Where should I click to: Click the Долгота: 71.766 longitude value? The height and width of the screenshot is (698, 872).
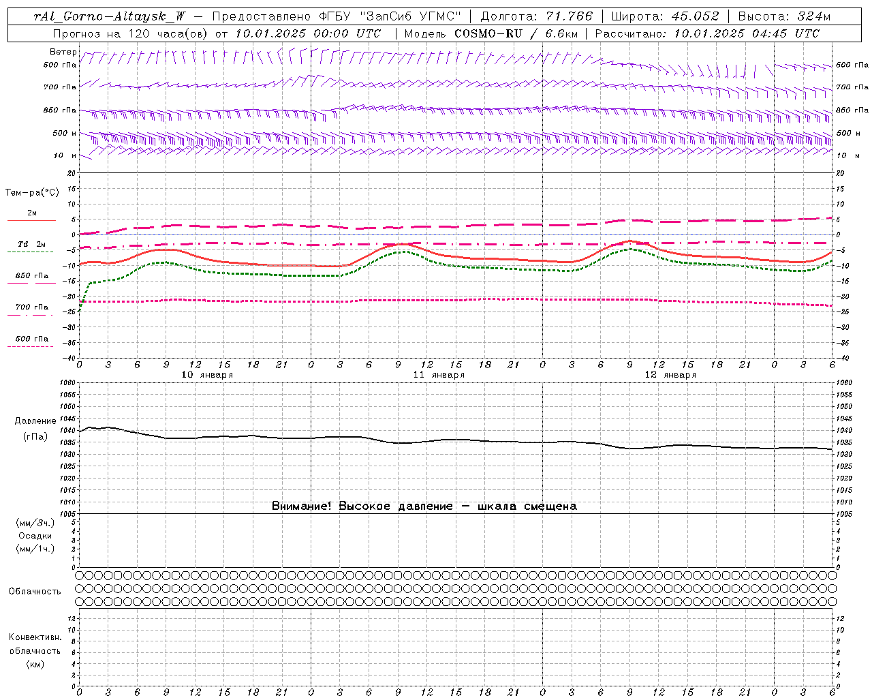[537, 17]
